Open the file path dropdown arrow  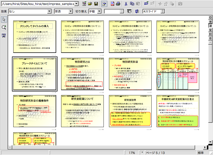pos(77,4)
